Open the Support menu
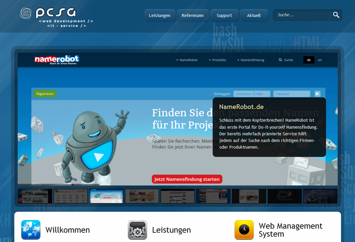The image size is (355, 242). click(x=224, y=15)
